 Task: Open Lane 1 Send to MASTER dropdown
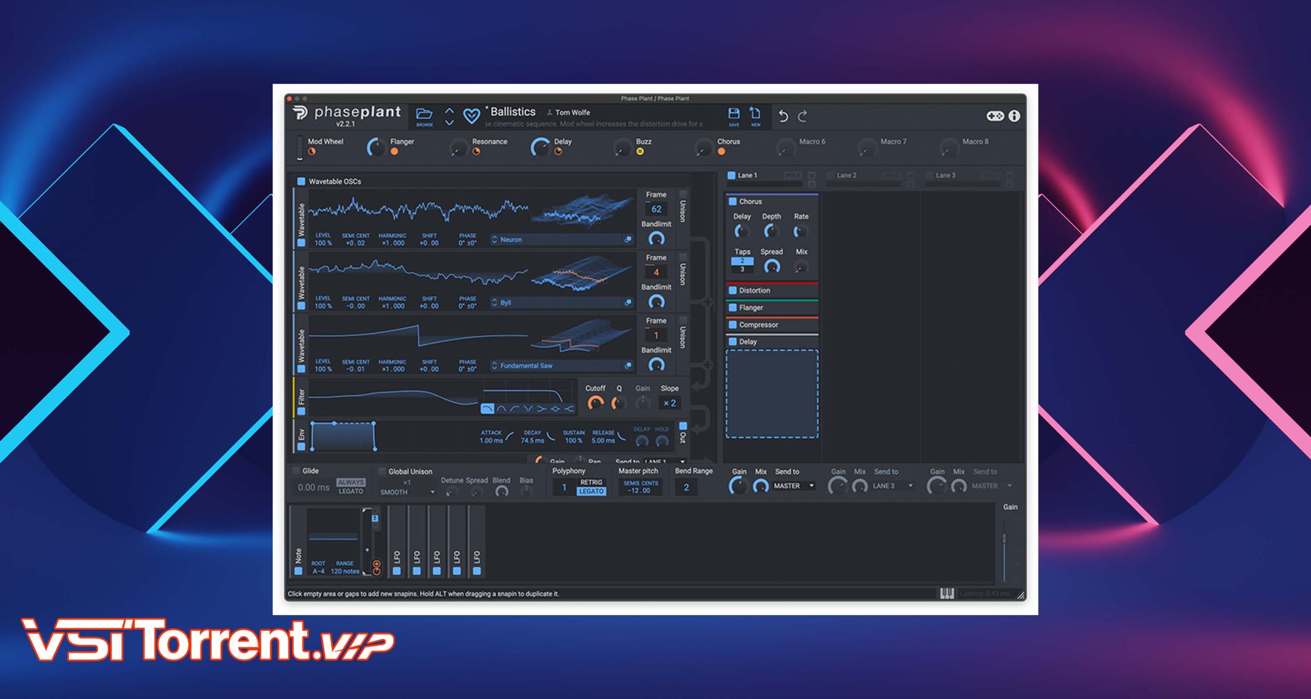(x=794, y=485)
